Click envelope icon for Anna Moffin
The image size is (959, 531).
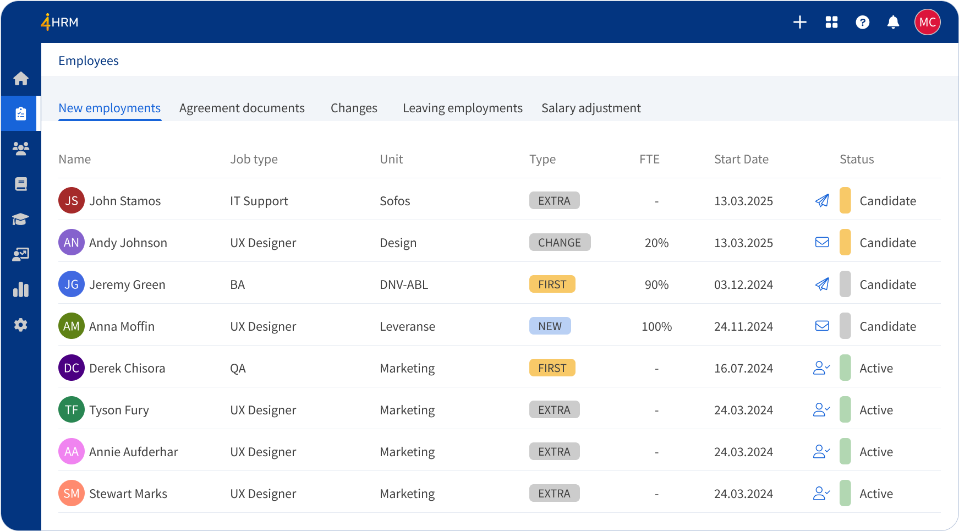[x=822, y=326]
